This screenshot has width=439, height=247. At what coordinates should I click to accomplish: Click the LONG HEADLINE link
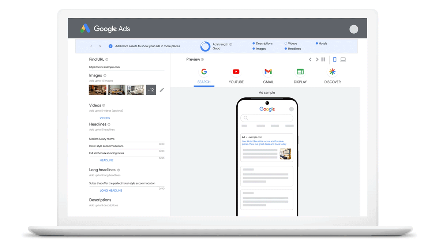tap(111, 190)
